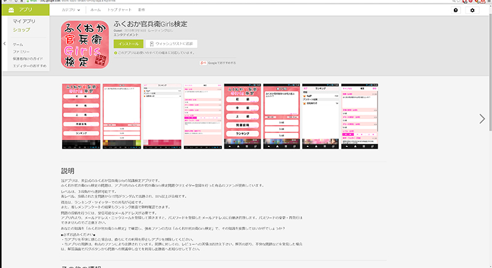Open the トップチャート tab
The width and height of the screenshot is (492, 268).
[x=119, y=10]
